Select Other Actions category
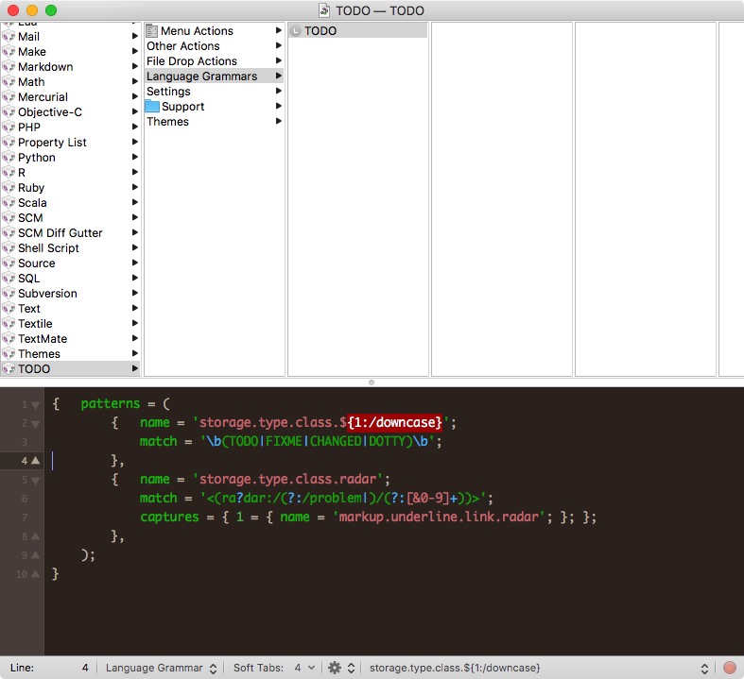 [x=214, y=46]
